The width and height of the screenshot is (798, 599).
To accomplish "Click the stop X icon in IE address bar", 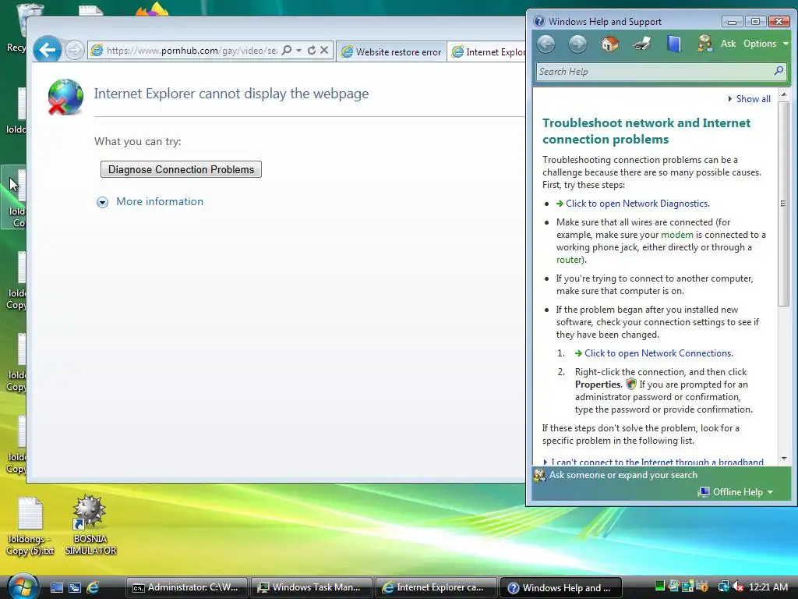I will pyautogui.click(x=324, y=50).
